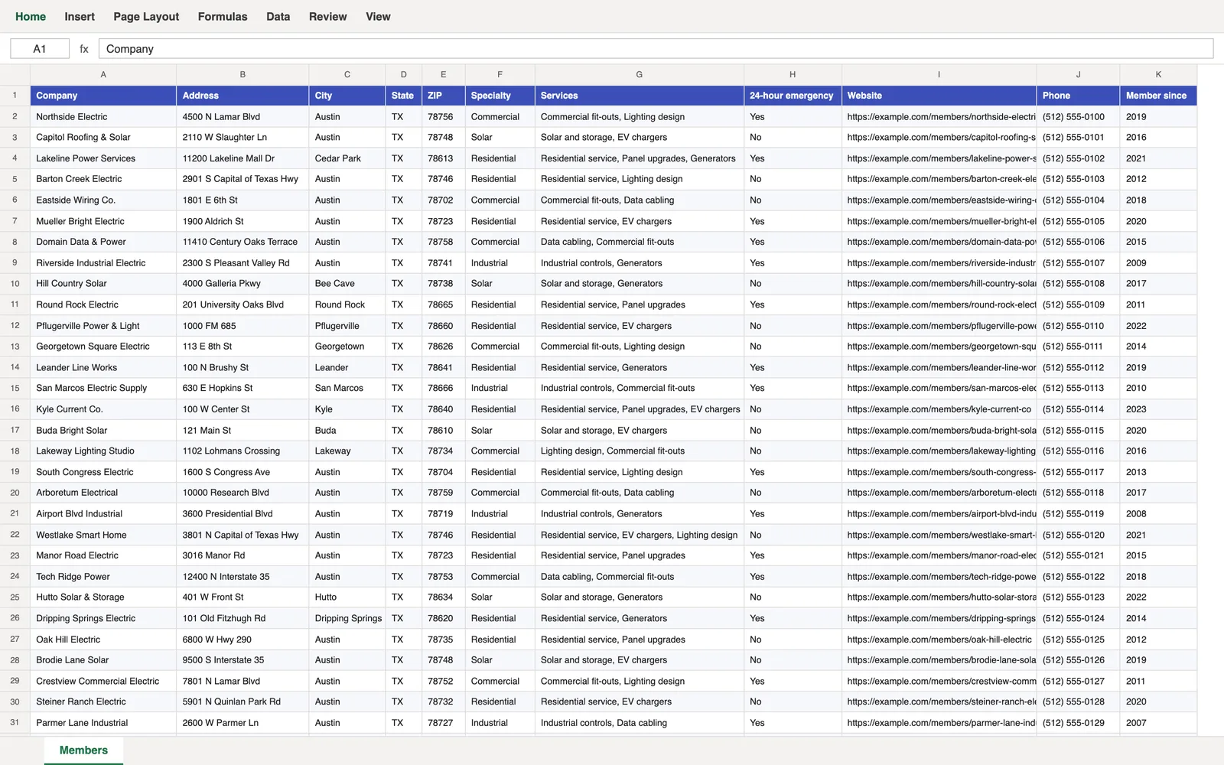This screenshot has width=1224, height=765.
Task: Select the Northside Electric cell
Action: 103,117
